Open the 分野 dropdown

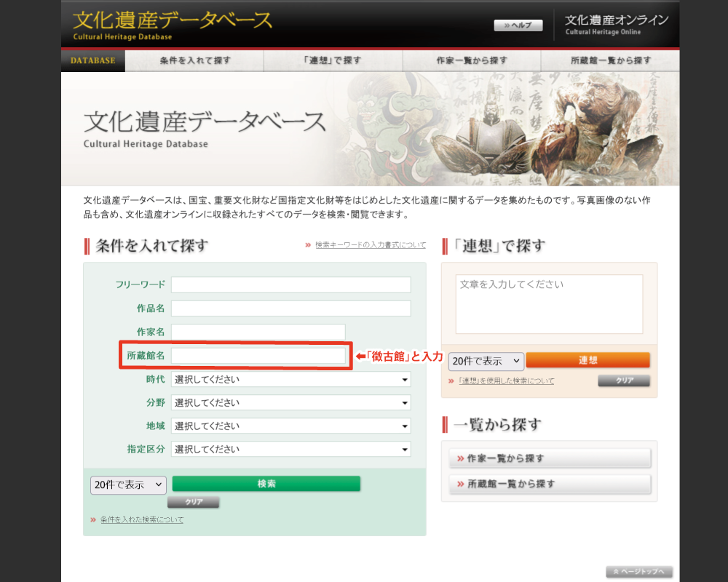[290, 402]
